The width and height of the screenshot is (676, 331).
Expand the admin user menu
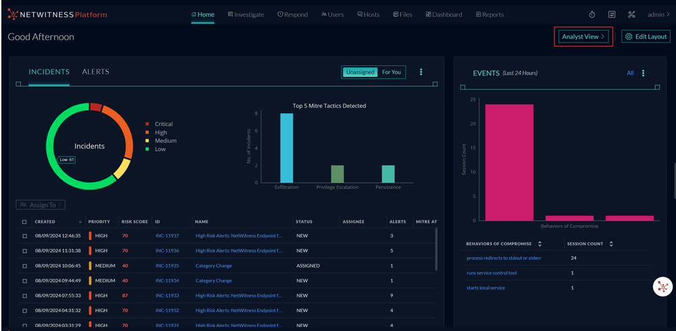[x=658, y=15]
